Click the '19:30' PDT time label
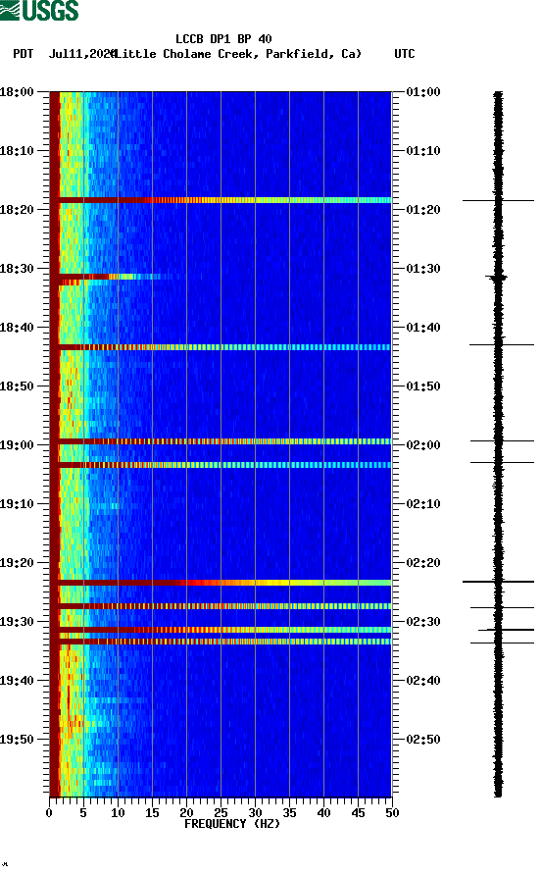Image resolution: width=541 pixels, height=875 pixels. click(x=17, y=622)
